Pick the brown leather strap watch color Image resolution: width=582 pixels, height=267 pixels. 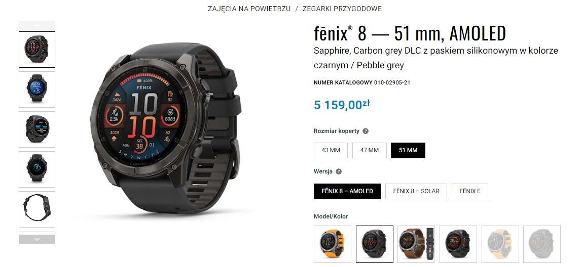(416, 244)
